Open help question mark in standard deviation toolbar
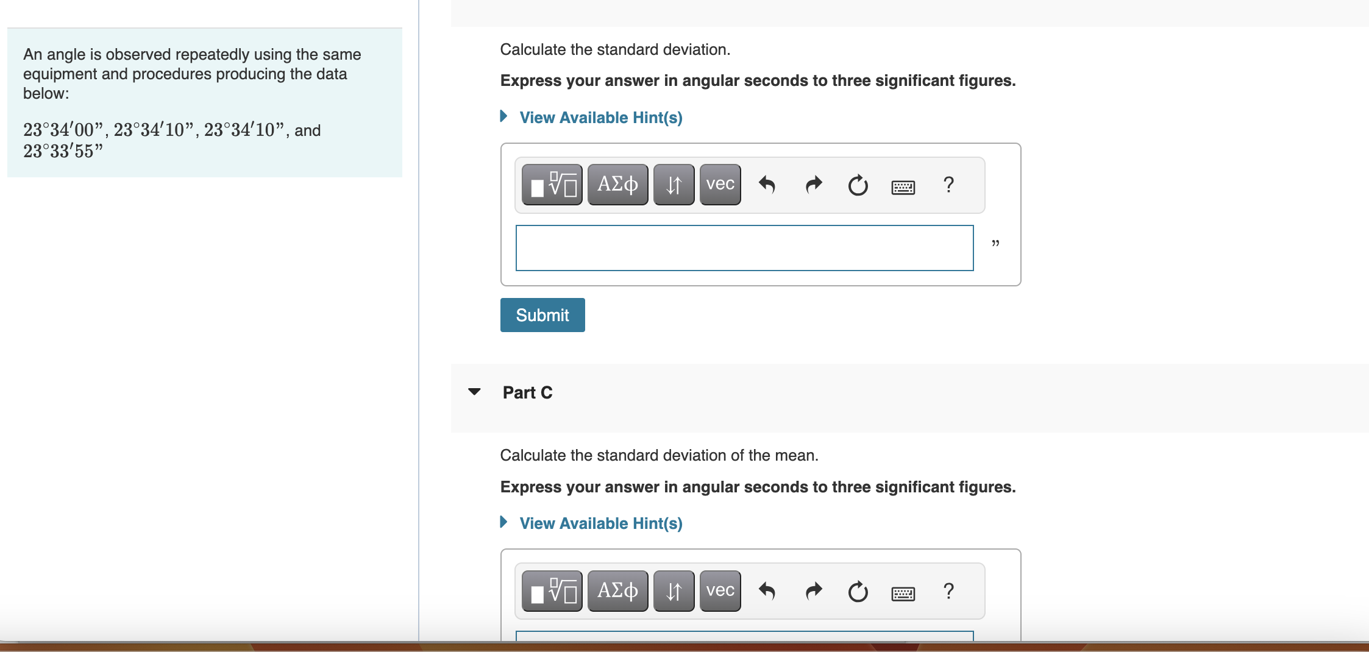Image resolution: width=1369 pixels, height=652 pixels. coord(948,185)
